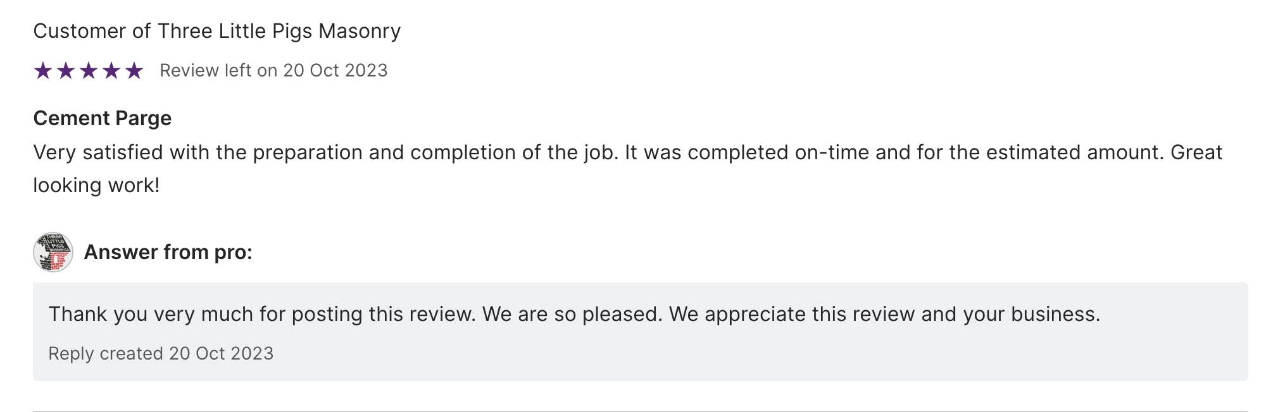Click the "Review left on 20 Oct 2023" date
Image resolution: width=1266 pixels, height=412 pixels.
point(273,70)
